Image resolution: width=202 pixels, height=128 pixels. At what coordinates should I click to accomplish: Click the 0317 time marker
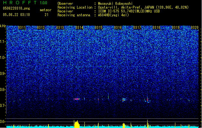tap(137, 28)
